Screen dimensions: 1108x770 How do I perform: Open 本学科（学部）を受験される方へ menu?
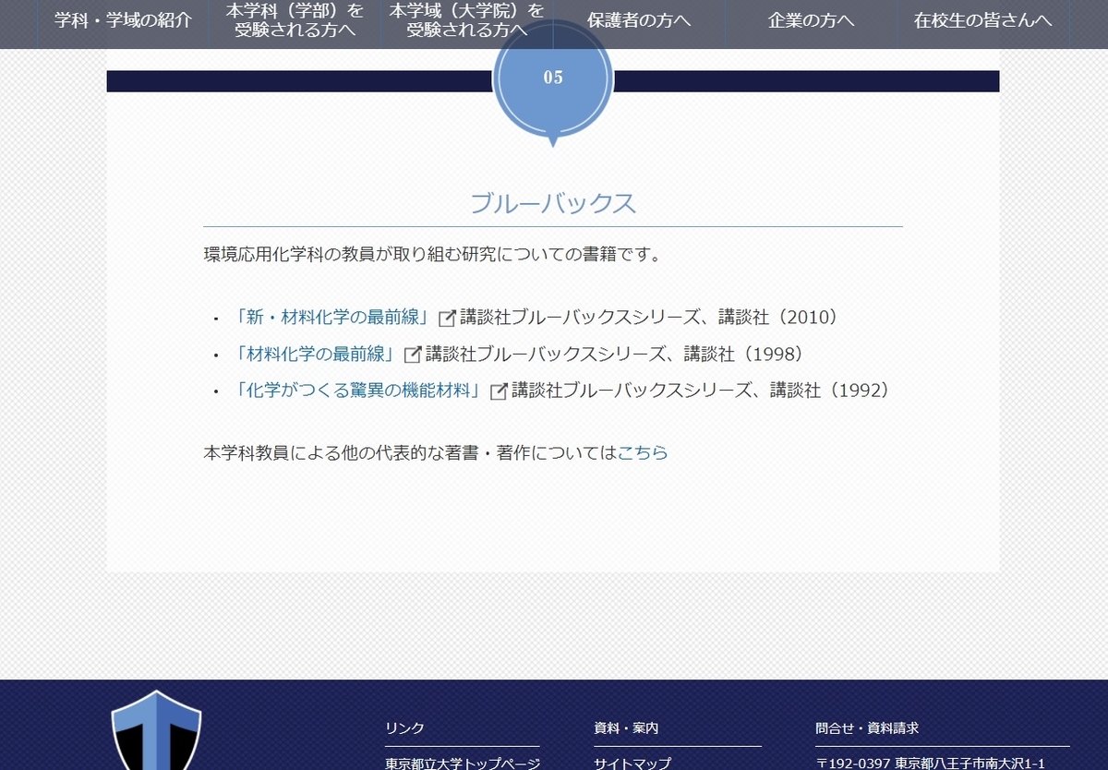click(295, 20)
